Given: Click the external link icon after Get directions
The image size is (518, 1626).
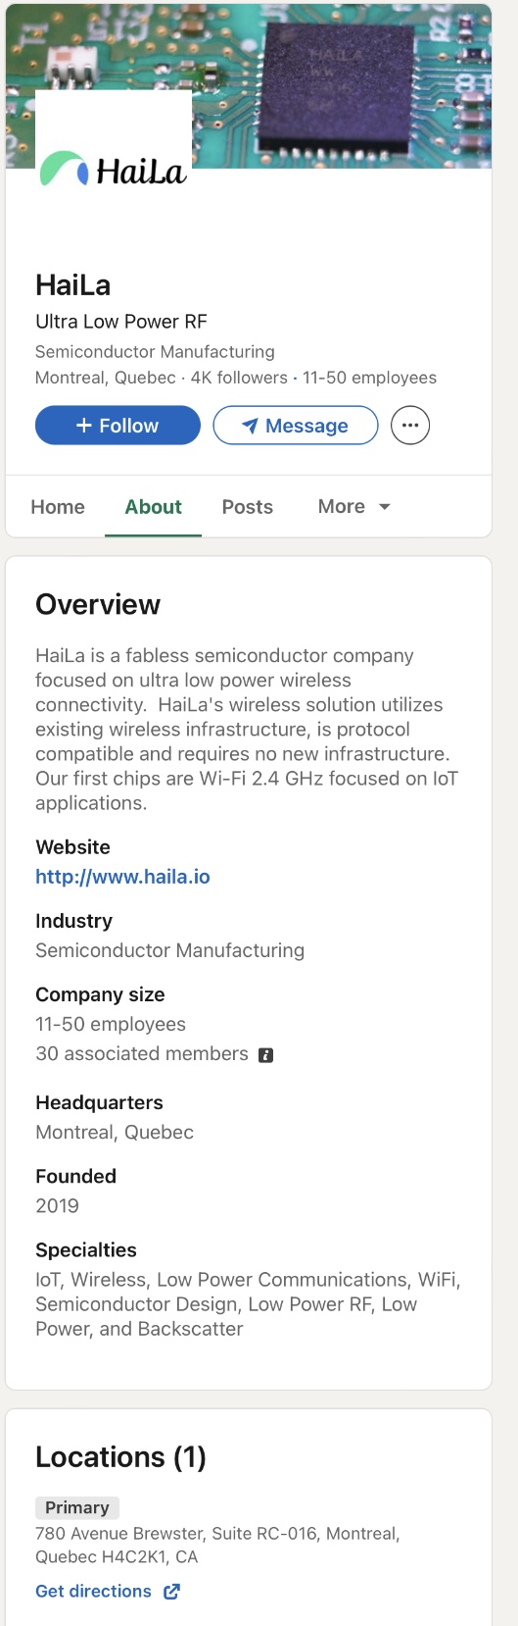Looking at the screenshot, I should pyautogui.click(x=172, y=1591).
